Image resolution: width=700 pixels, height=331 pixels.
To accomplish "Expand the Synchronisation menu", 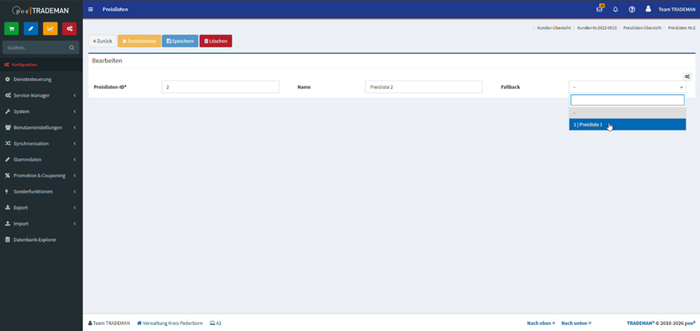I will (41, 144).
